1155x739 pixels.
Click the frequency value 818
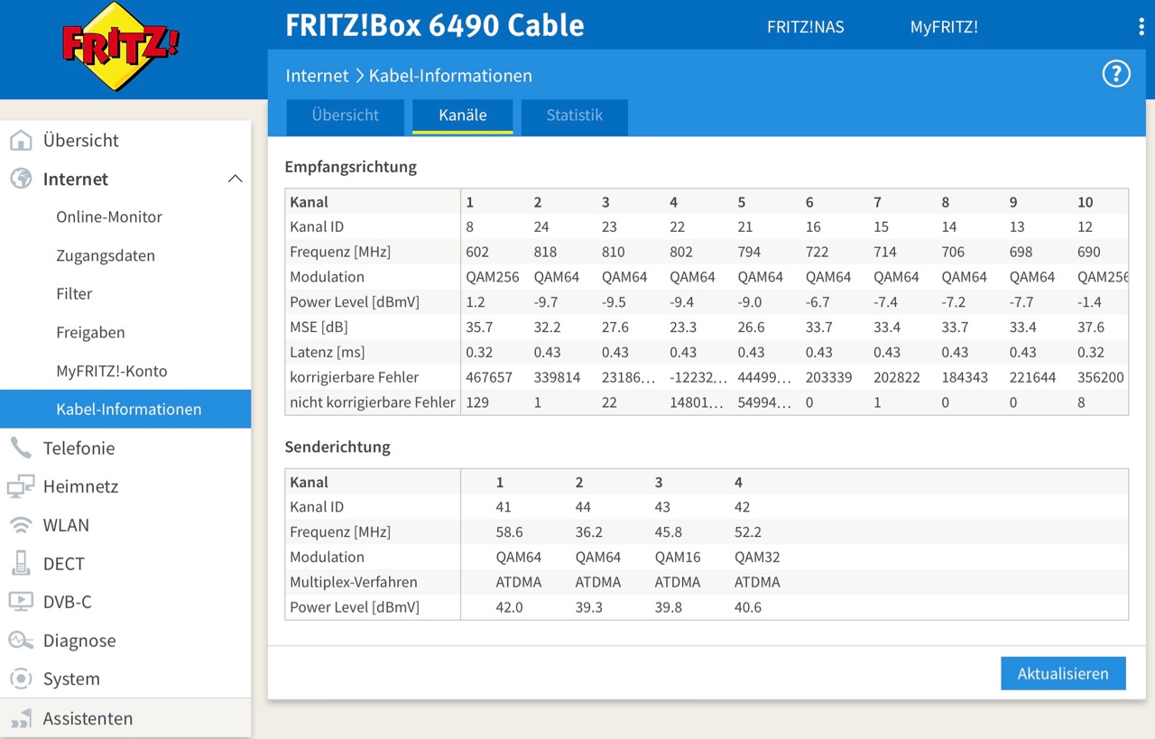pyautogui.click(x=545, y=252)
